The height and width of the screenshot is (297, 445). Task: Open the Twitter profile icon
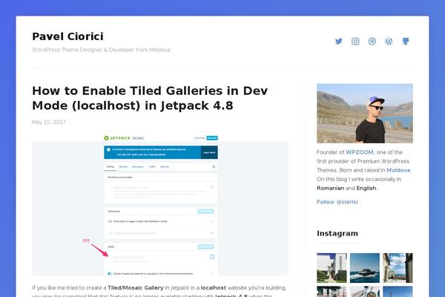click(x=339, y=42)
